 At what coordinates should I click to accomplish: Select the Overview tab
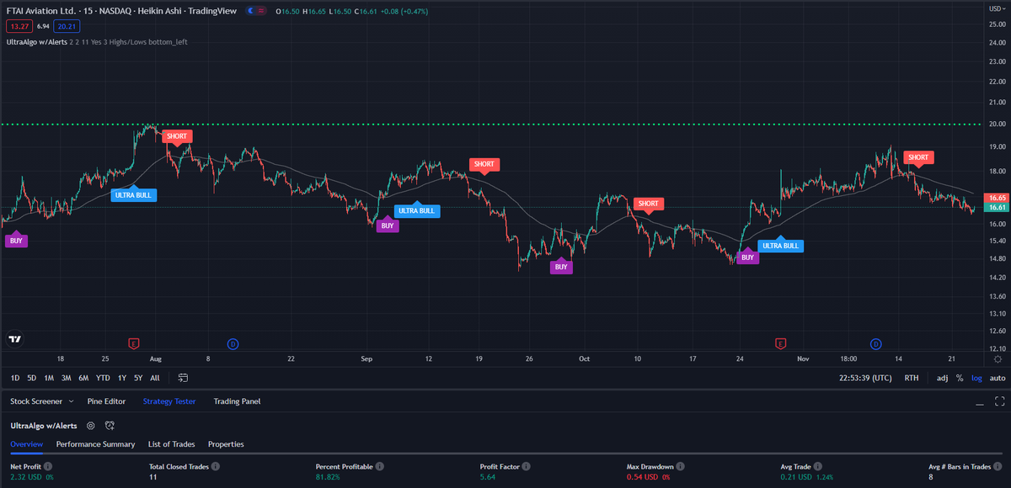(x=27, y=443)
